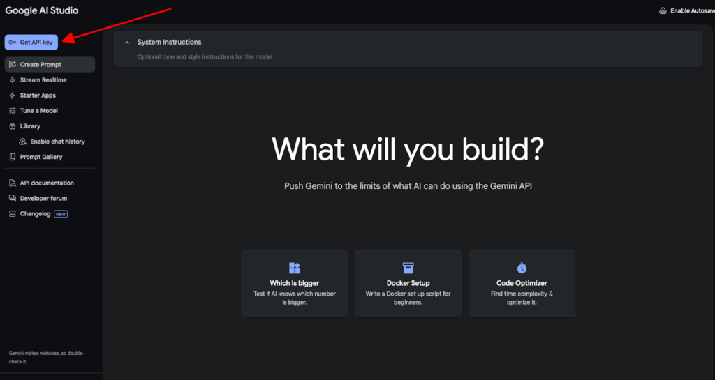Image resolution: width=715 pixels, height=380 pixels.
Task: Click the 'What will you build?' heading
Action: pos(408,149)
